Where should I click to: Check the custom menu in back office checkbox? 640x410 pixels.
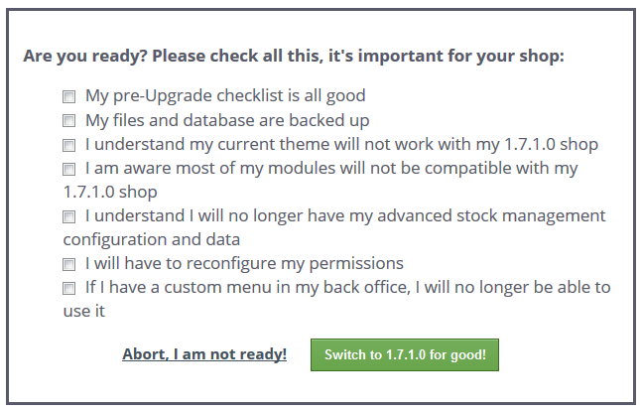(69, 288)
